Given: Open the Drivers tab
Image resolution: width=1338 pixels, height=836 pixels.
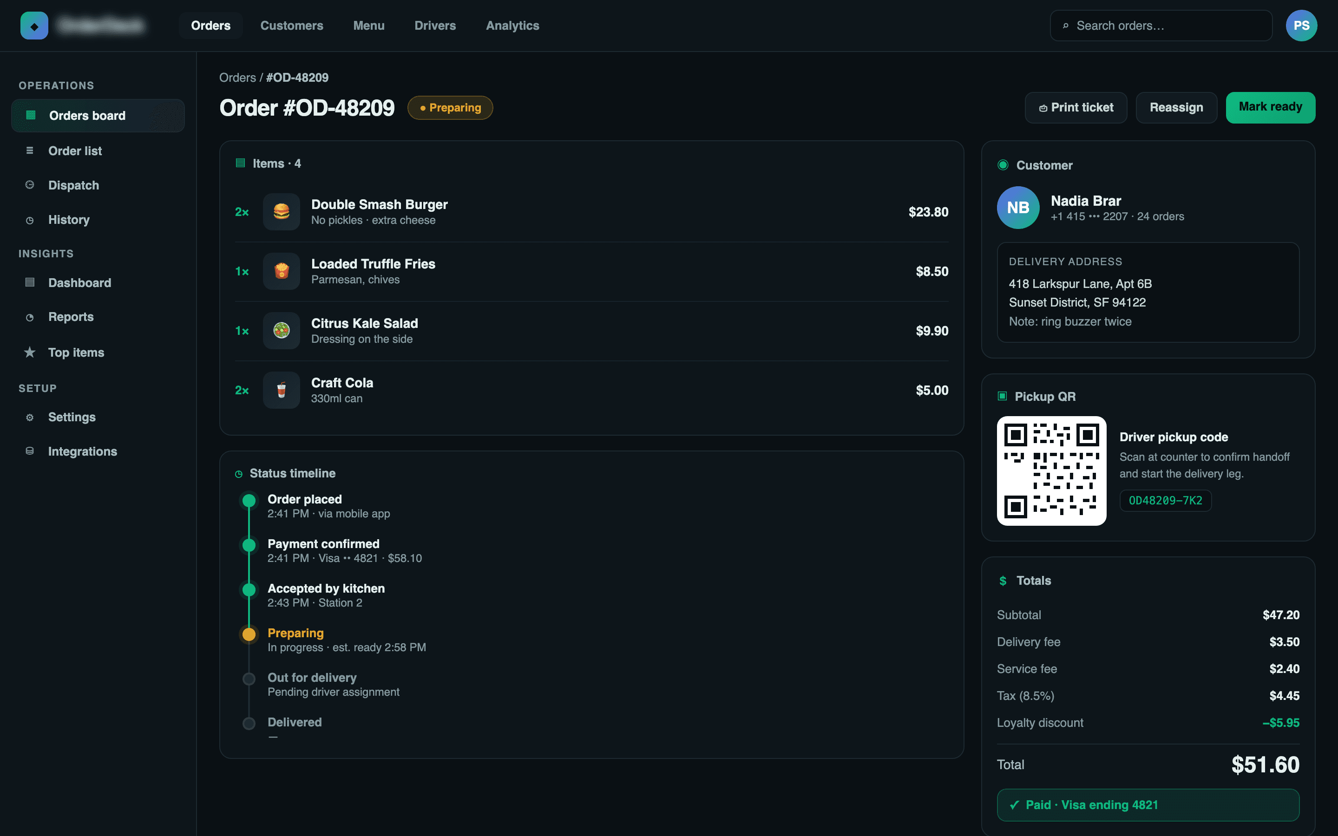Looking at the screenshot, I should (435, 26).
